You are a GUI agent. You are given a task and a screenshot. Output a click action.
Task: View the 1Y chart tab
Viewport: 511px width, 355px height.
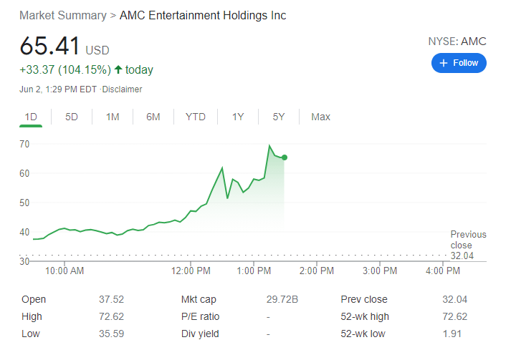[238, 117]
